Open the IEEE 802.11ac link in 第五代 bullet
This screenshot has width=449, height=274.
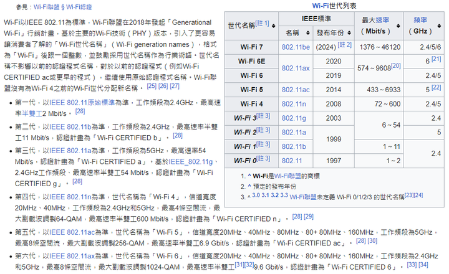coord(72,232)
